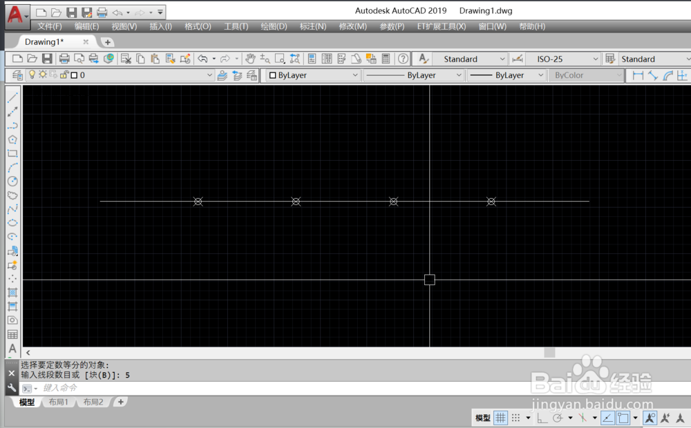Screen dimensions: 691x428
Task: Open the 标注(N) menu
Action: (x=313, y=26)
